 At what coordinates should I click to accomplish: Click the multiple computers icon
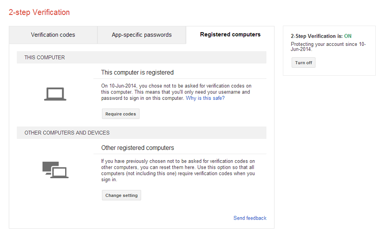(x=55, y=170)
